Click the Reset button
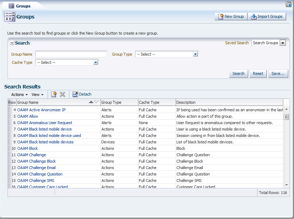The height and width of the screenshot is (219, 294). [x=258, y=73]
